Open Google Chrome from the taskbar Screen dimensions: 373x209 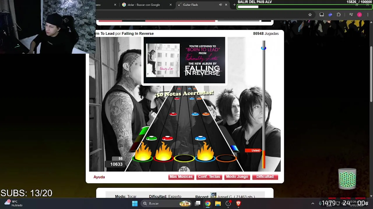pyautogui.click(x=207, y=203)
